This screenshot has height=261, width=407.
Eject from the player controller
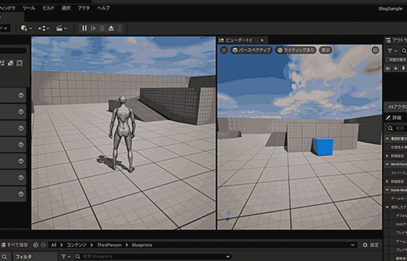click(x=111, y=28)
